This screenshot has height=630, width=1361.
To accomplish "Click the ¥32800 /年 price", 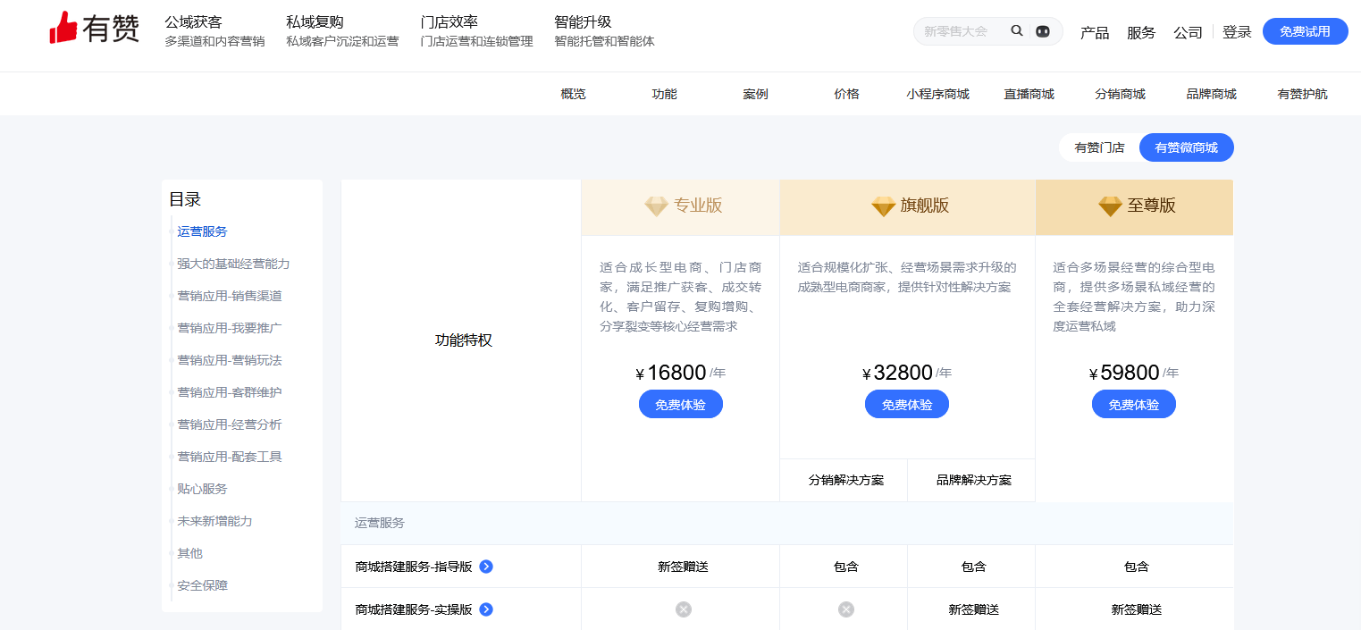I will [x=907, y=373].
